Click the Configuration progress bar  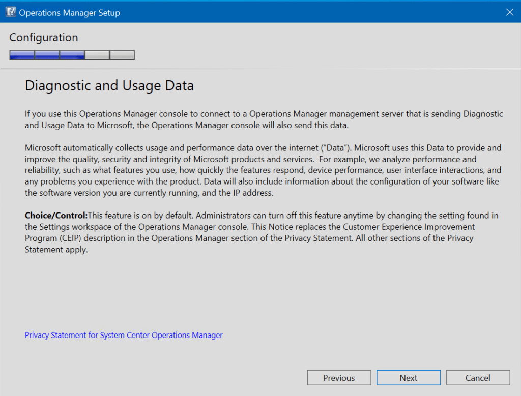72,55
